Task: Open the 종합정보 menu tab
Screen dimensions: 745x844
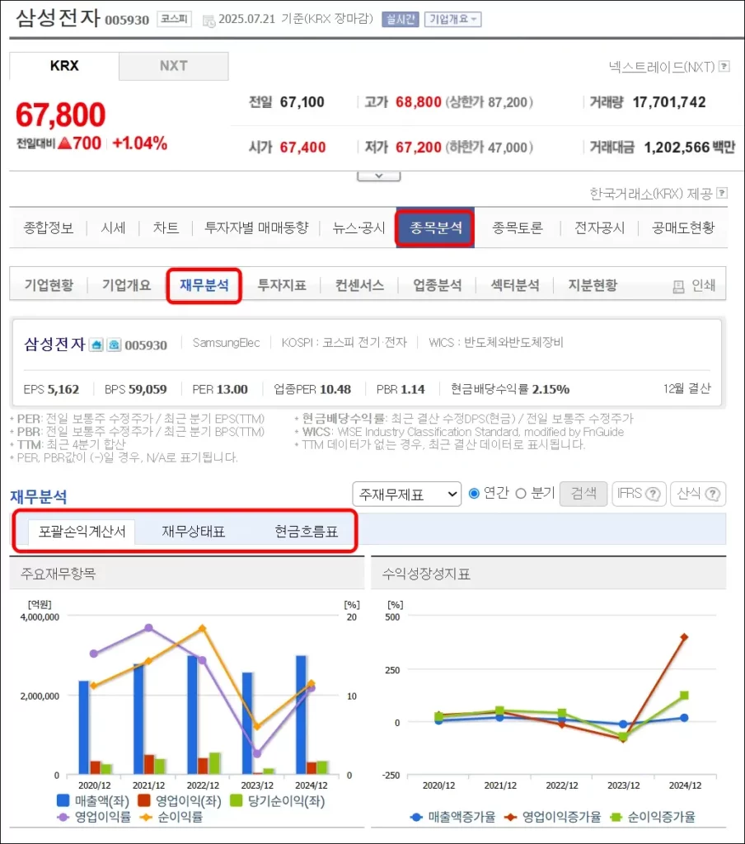Action: tap(49, 227)
